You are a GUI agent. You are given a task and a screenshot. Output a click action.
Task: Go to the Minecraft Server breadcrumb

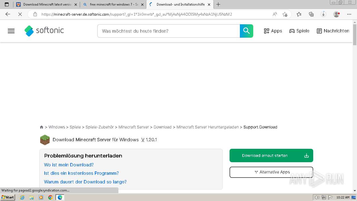tap(134, 127)
